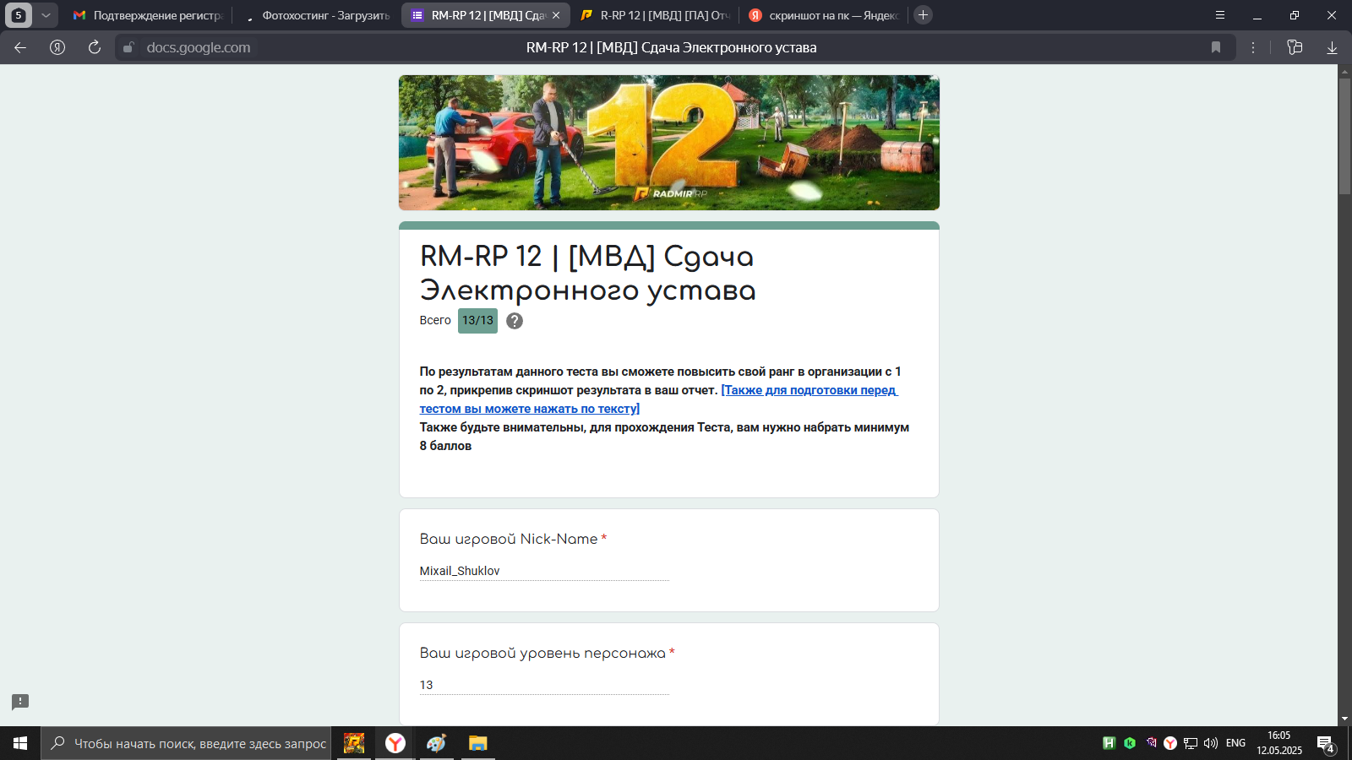This screenshot has height=760, width=1352.
Task: Click the form header banner image
Action: pos(669,143)
